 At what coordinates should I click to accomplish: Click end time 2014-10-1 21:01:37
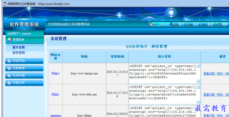[117, 73]
